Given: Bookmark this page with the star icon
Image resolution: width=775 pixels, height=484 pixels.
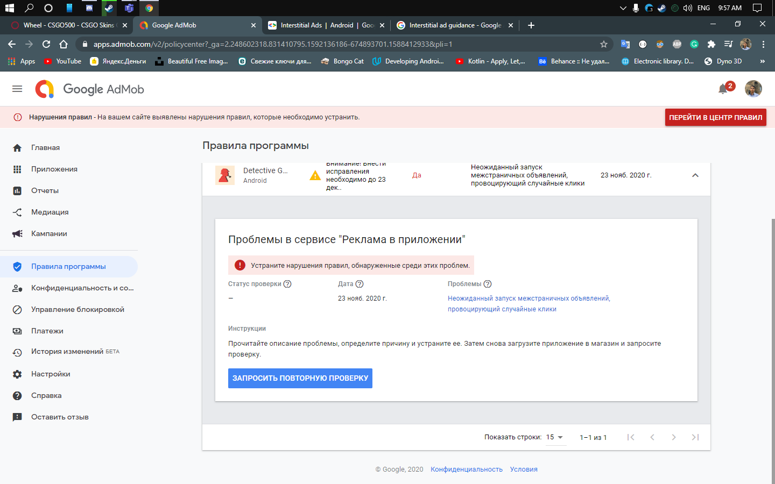Looking at the screenshot, I should (604, 44).
